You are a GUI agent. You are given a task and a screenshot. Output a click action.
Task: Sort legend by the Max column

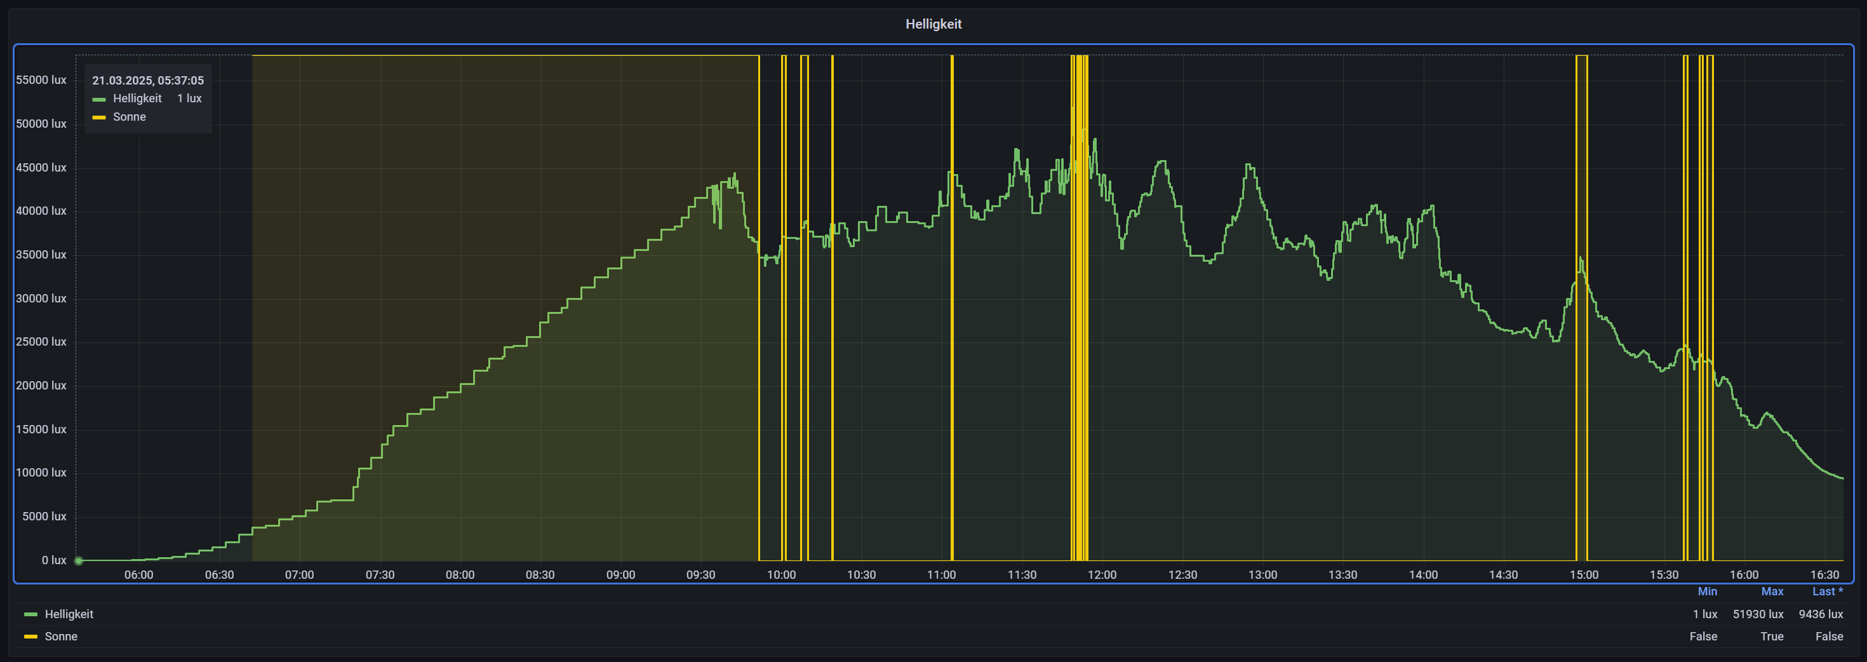[x=1771, y=591]
